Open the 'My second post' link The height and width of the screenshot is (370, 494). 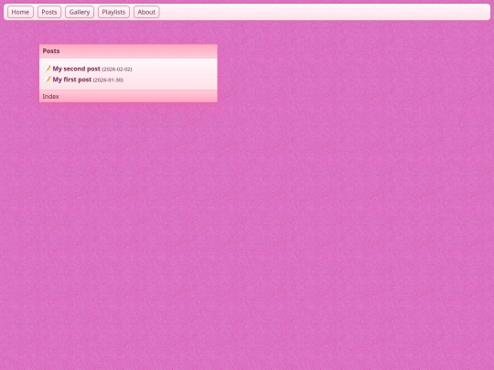[x=76, y=69]
